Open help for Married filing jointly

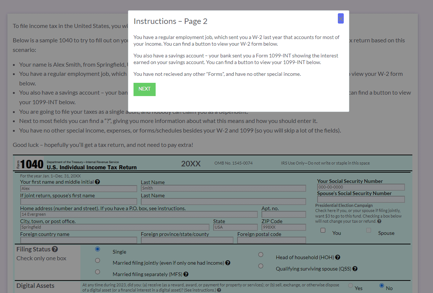pyautogui.click(x=228, y=263)
